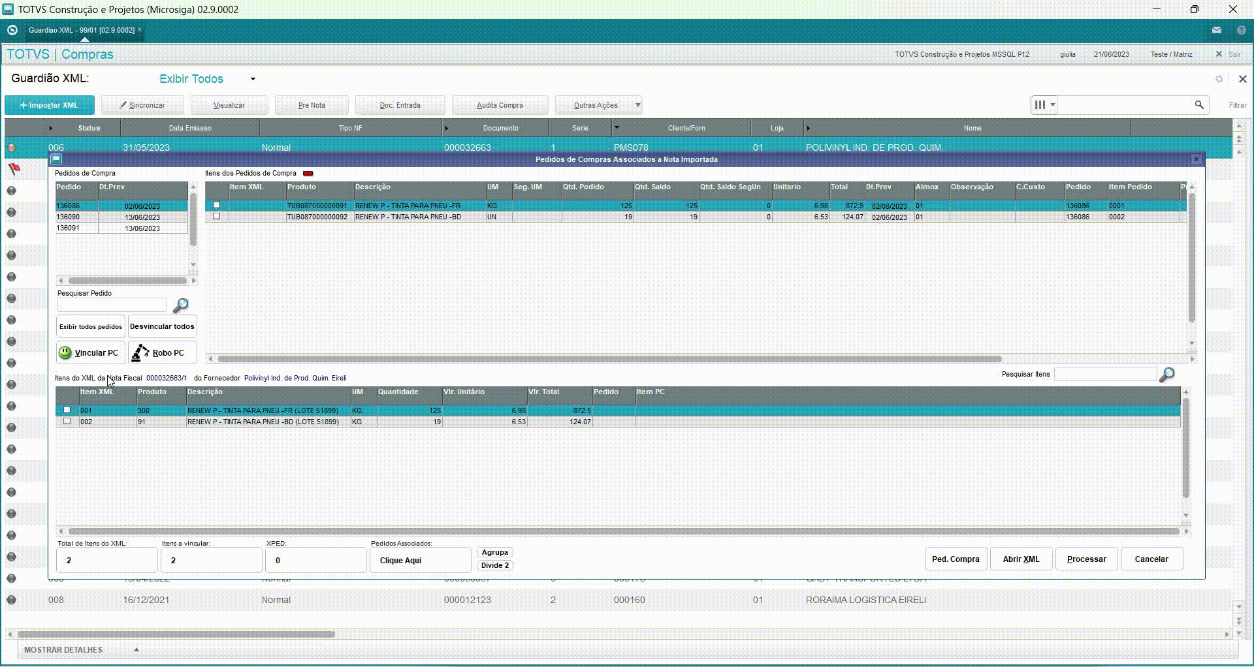Click Exibir todos pedidos button
Image resolution: width=1254 pixels, height=667 pixels.
90,326
